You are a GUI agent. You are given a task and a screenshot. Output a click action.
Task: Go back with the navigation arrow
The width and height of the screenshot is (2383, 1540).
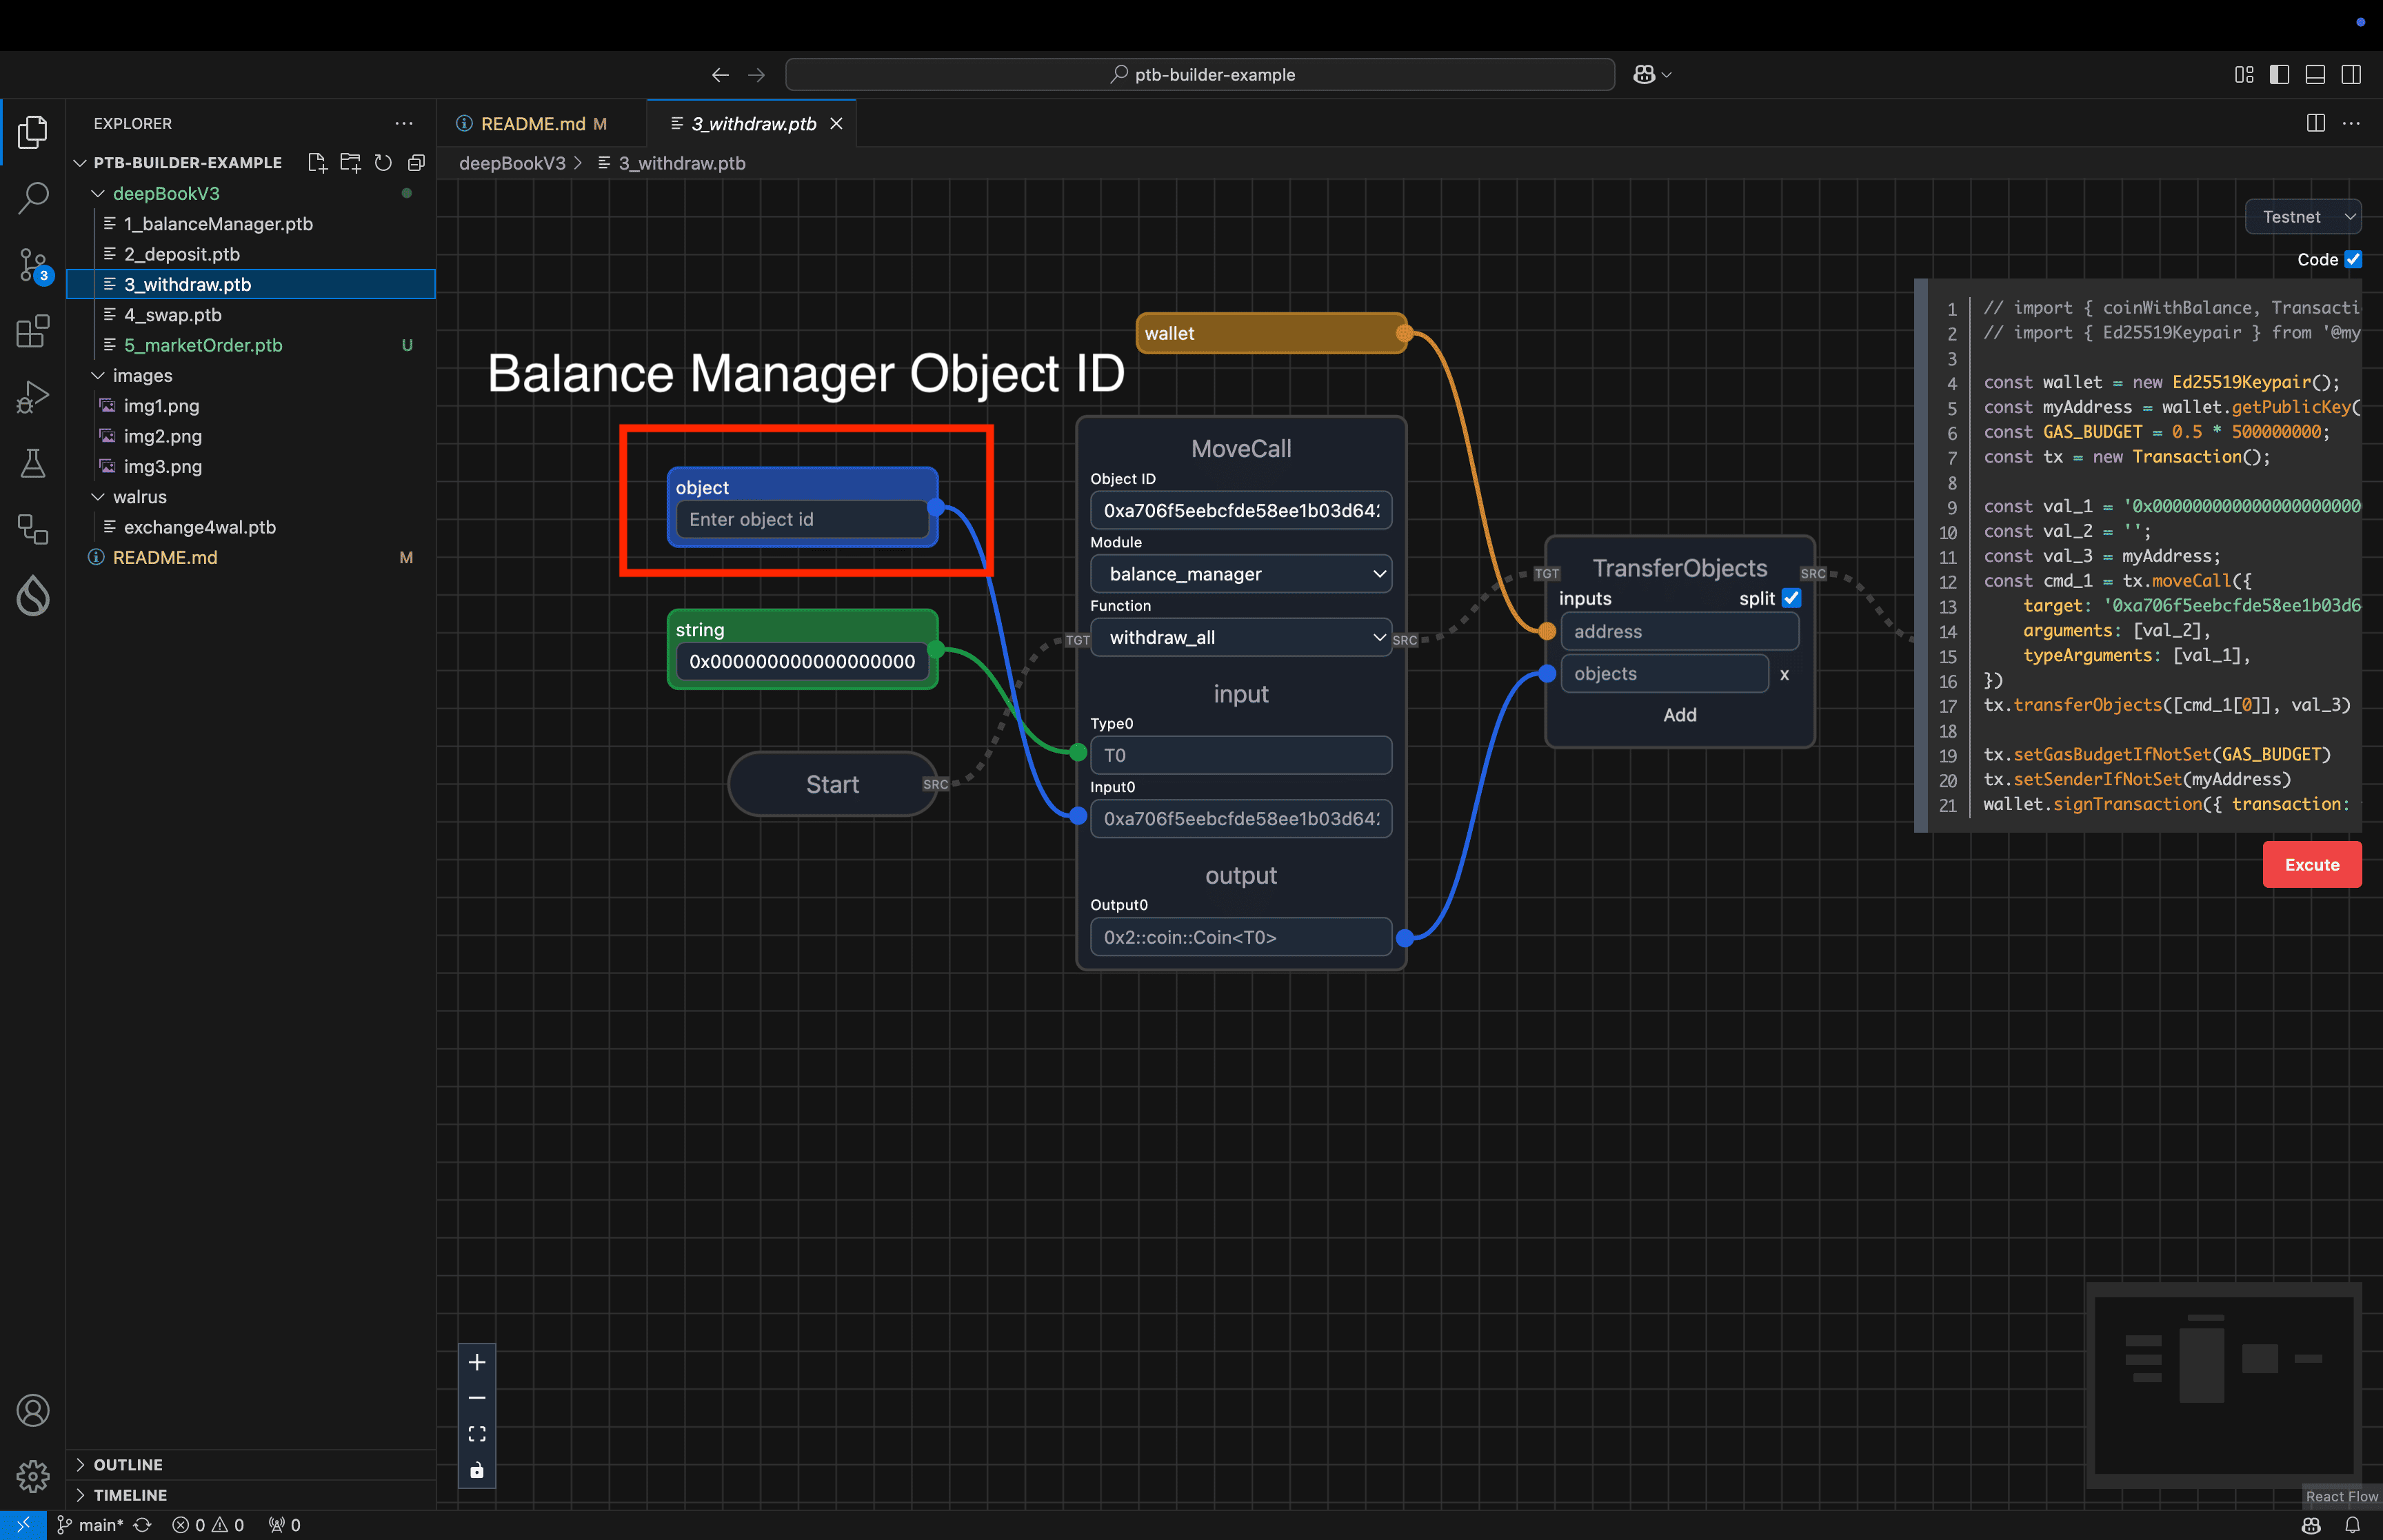pos(720,75)
